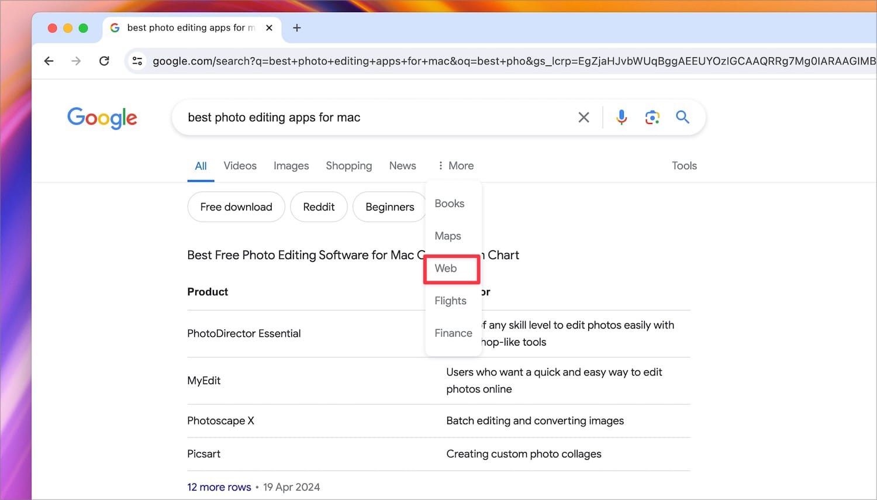Expand the '12 more rows' link
877x500 pixels.
click(219, 487)
